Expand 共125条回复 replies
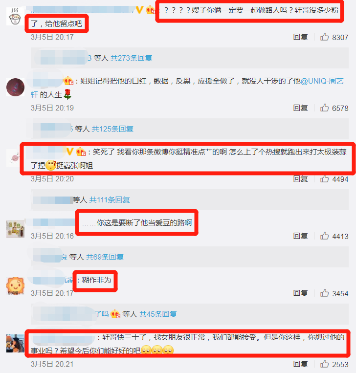The width and height of the screenshot is (356, 373). (x=112, y=129)
